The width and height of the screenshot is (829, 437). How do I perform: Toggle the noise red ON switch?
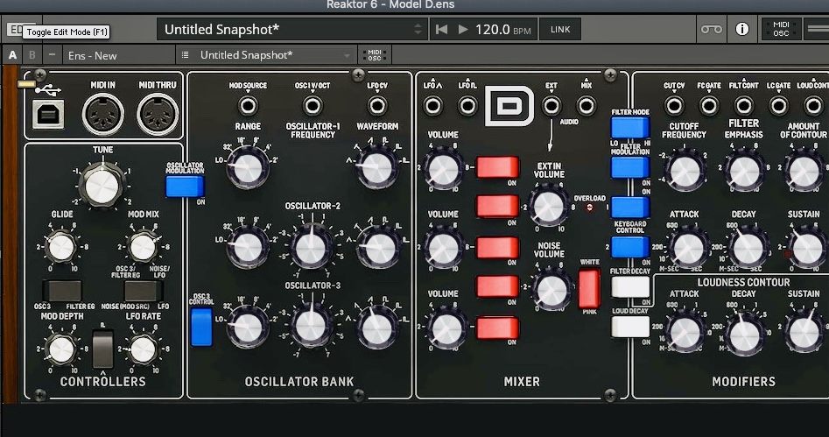click(497, 286)
